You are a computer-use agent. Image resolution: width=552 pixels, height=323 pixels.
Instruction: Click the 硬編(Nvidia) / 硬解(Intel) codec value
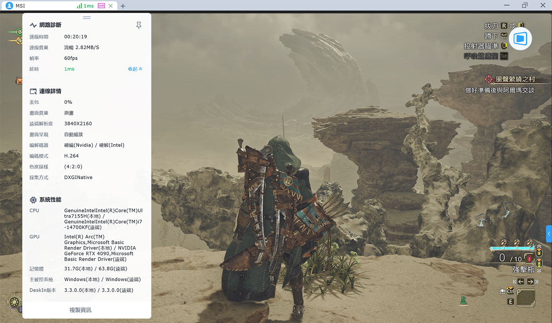click(x=94, y=145)
